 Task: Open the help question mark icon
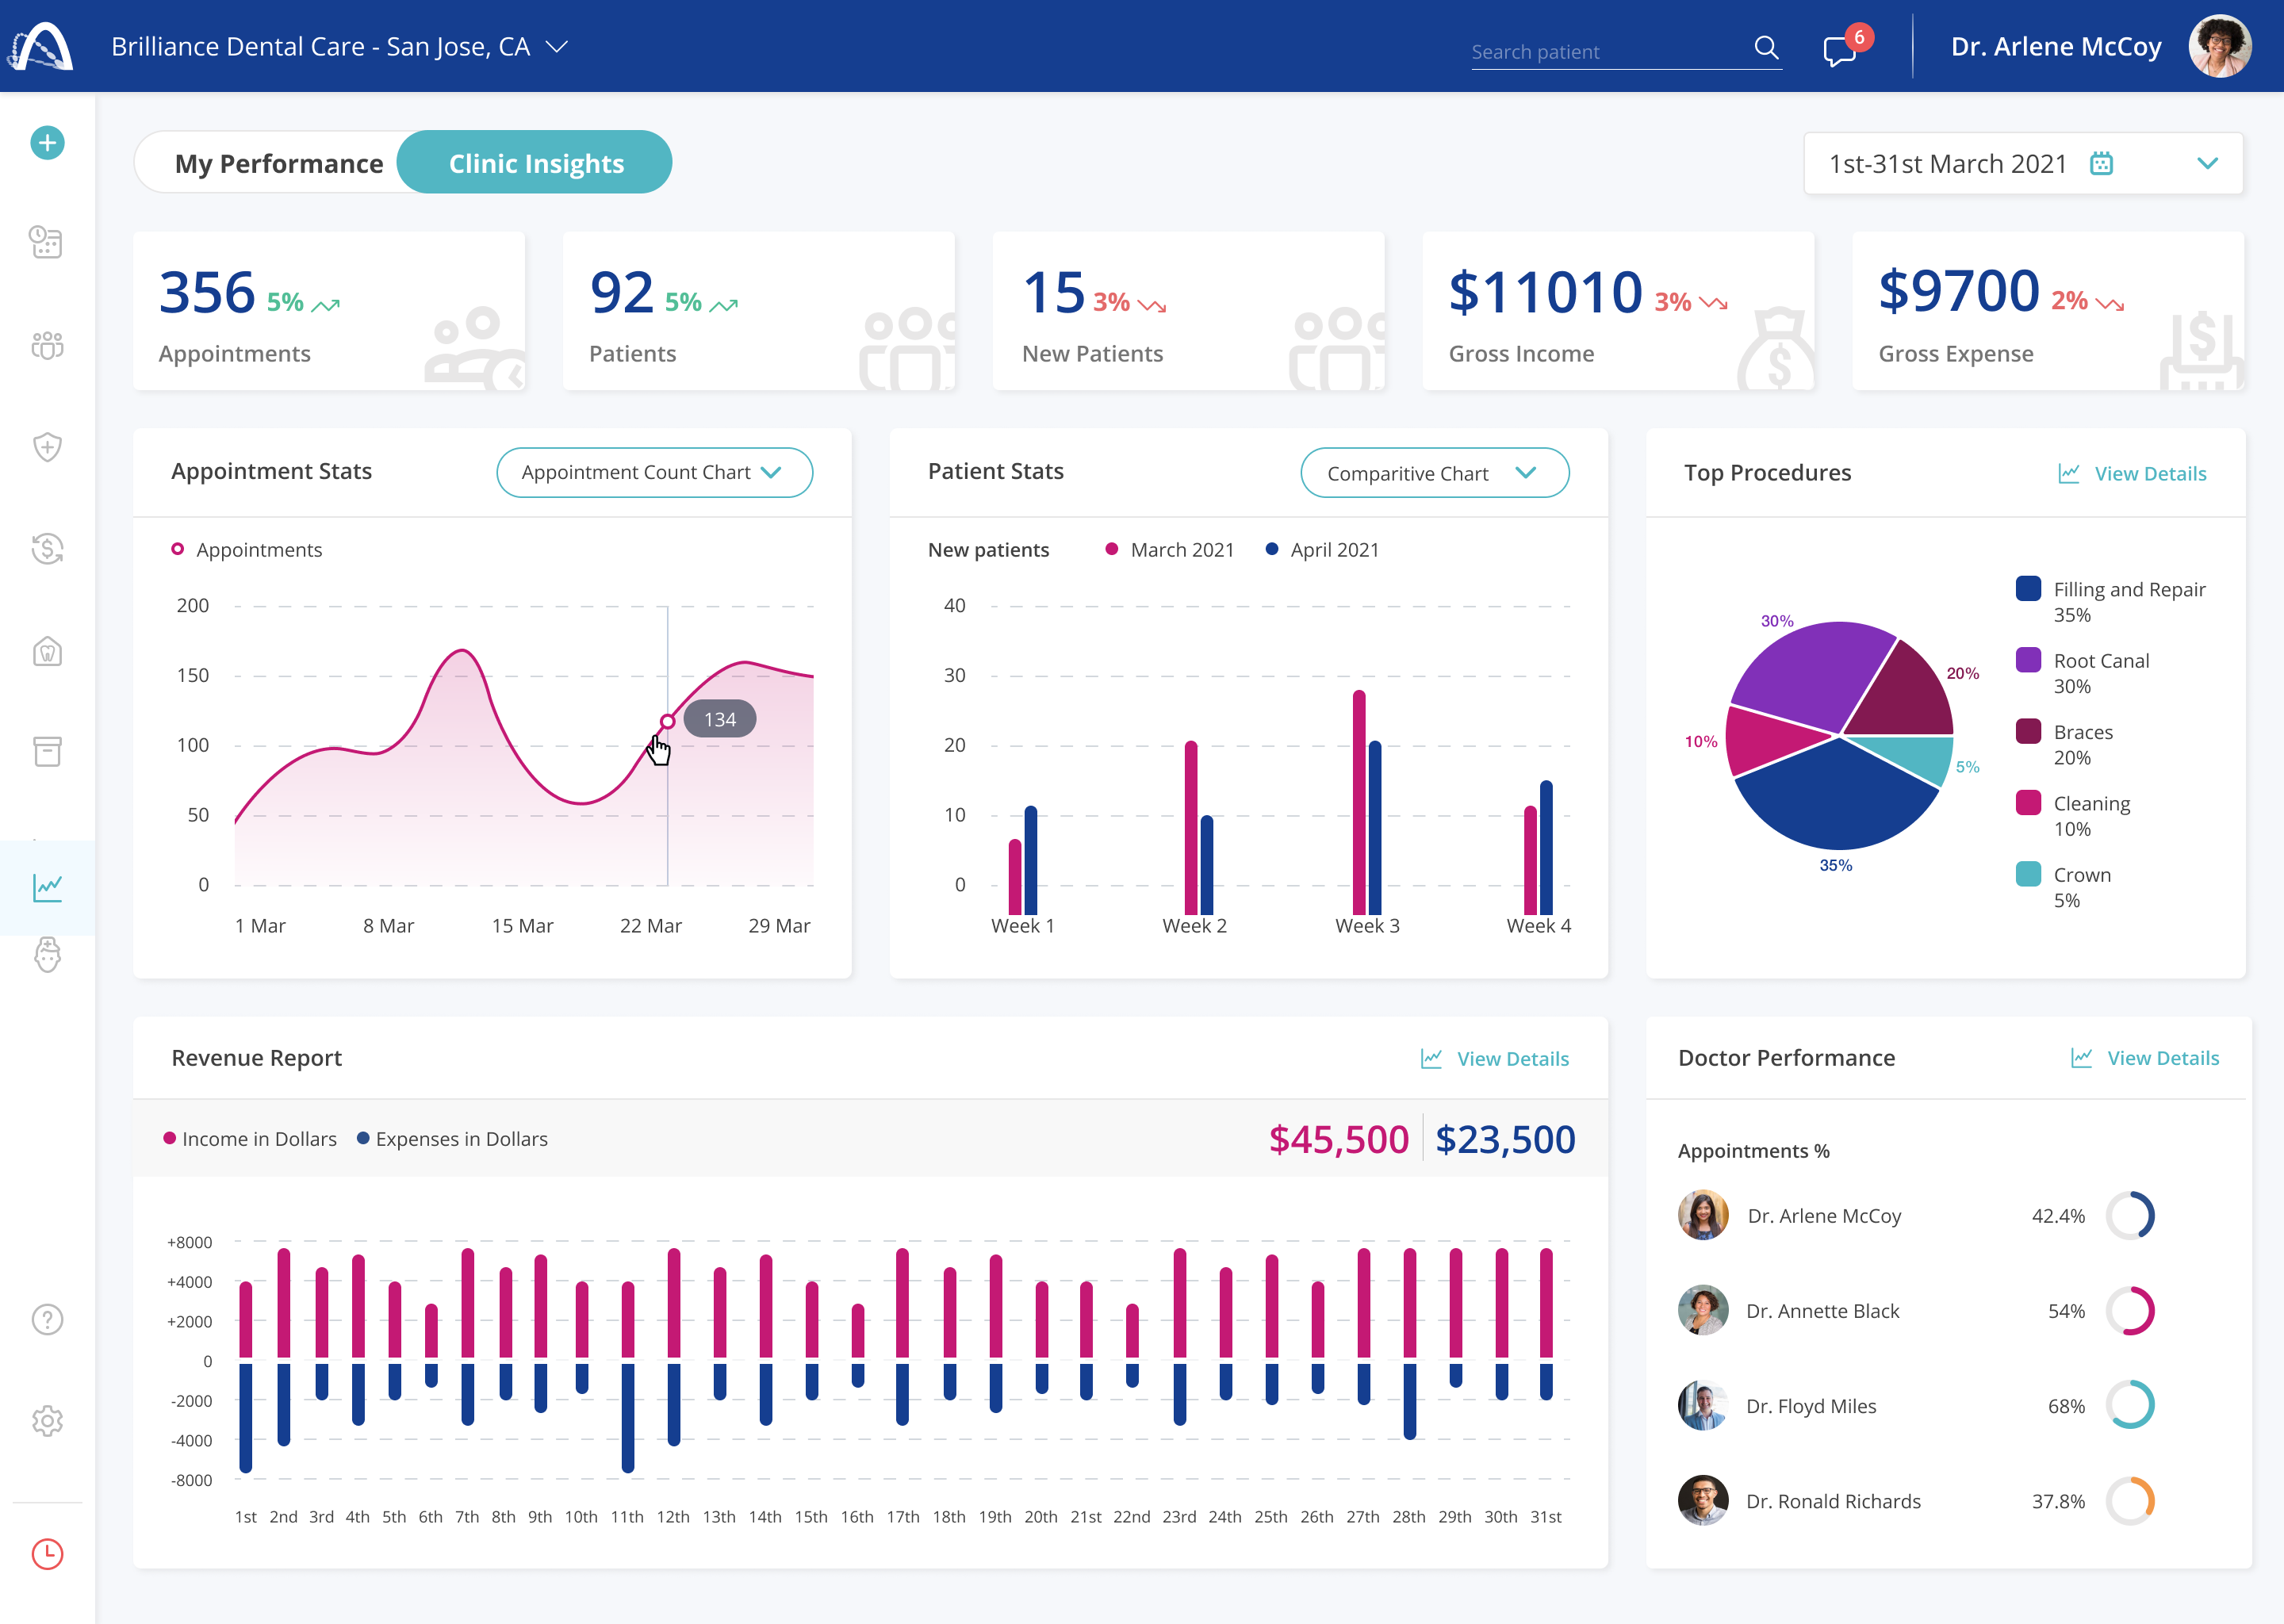click(47, 1320)
